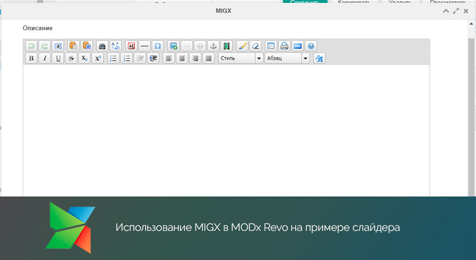Toggle the bulleted list

coord(113,58)
